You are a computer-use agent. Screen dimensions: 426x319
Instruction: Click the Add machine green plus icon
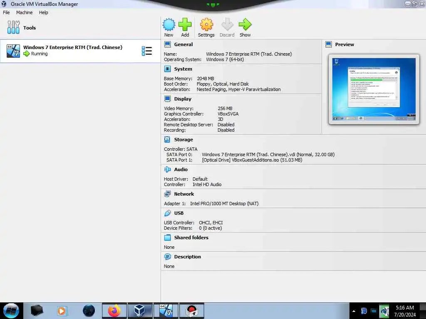185,25
